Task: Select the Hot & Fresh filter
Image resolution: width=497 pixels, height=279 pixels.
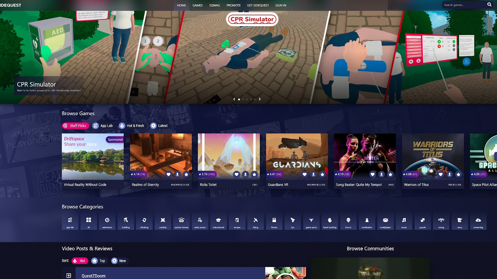Action: coord(131,126)
